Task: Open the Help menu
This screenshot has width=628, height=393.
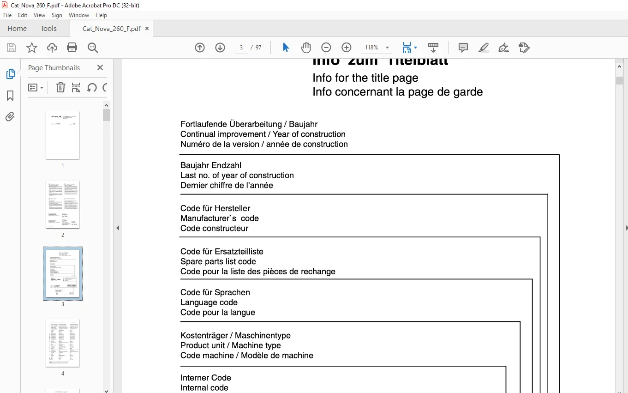Action: 101,15
